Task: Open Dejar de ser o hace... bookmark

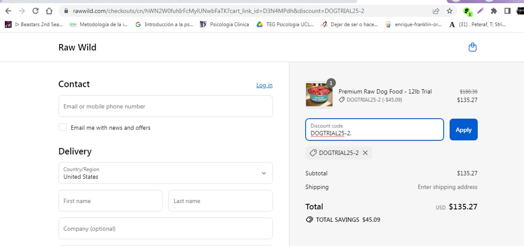Action: click(x=349, y=24)
